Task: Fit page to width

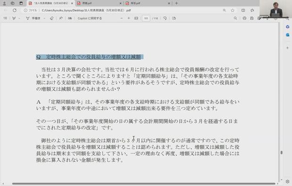Action: coord(136,18)
